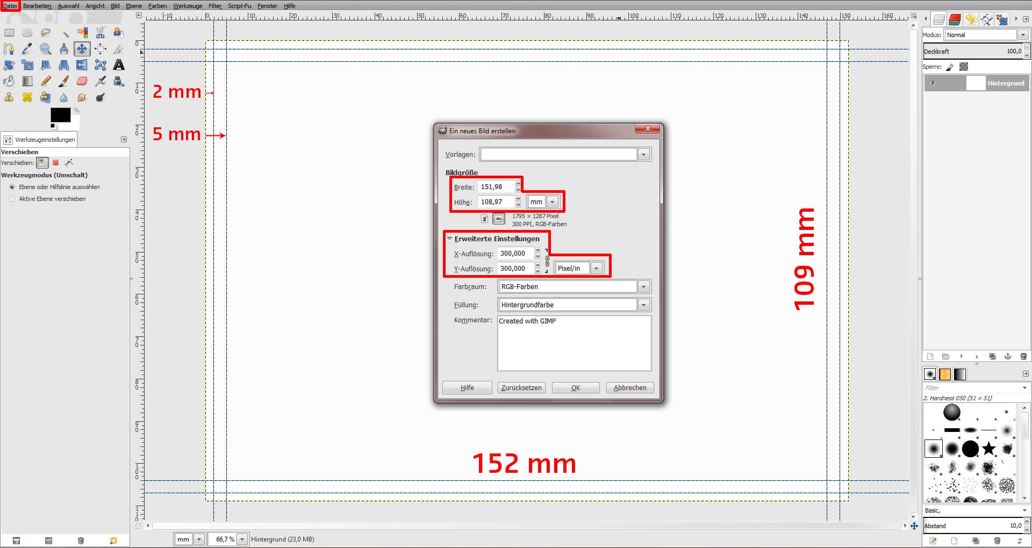Screen dimensions: 1032x548
Task: Click Zurücksetzen to reset dialog values
Action: click(x=521, y=387)
